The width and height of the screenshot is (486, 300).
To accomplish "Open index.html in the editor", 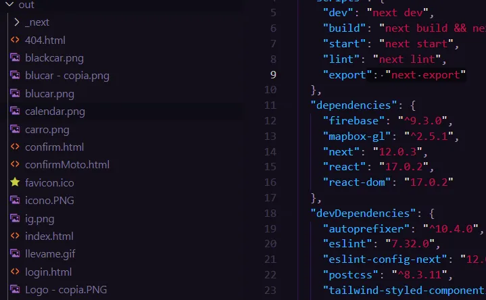I will (x=49, y=236).
